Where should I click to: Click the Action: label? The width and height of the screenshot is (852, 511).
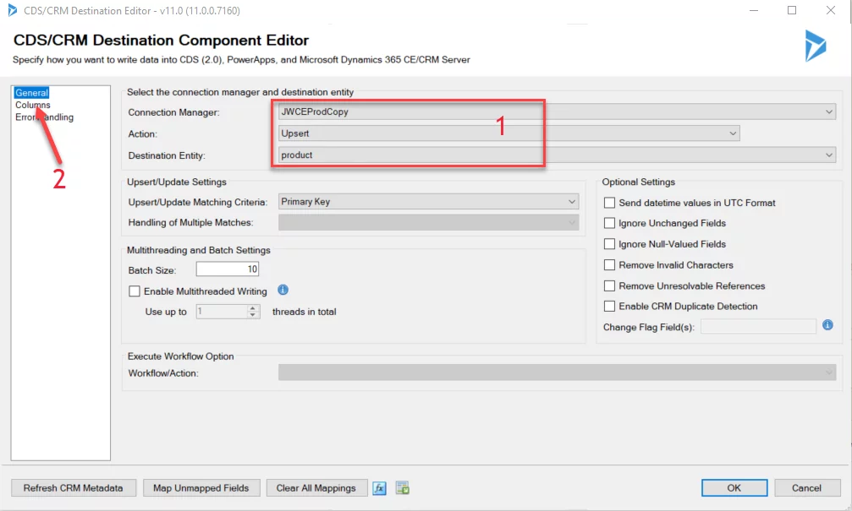pos(142,134)
